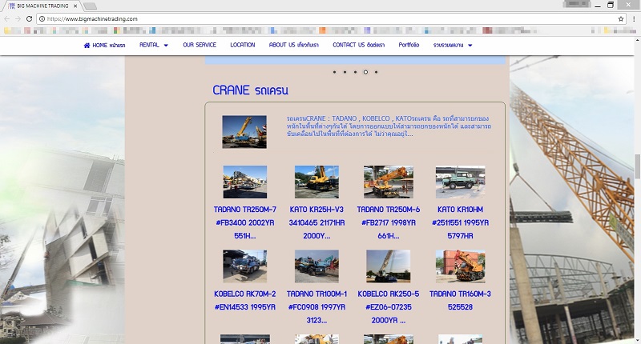The image size is (641, 344).
Task: Open KOBELCO RK70M-2 #EN14533 link
Action: [x=245, y=300]
